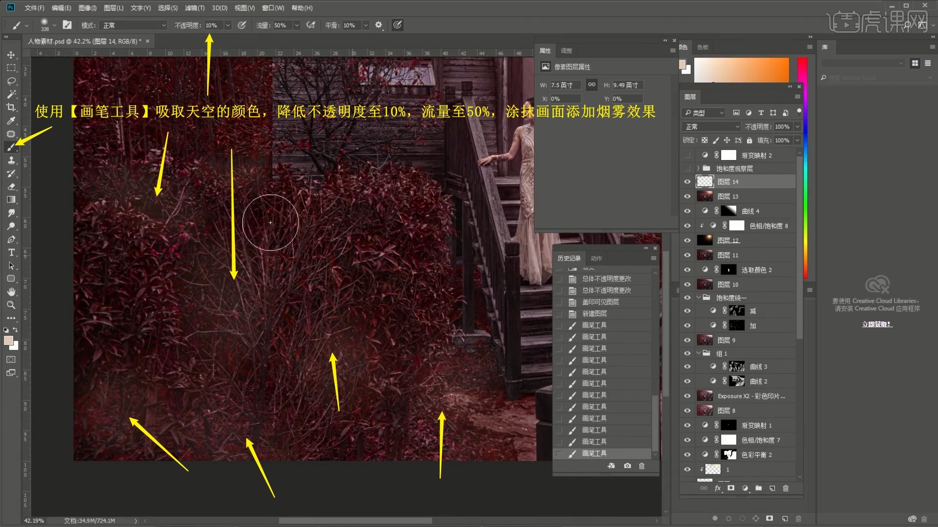Switch to the 动作 tab
Viewport: 938px width, 527px height.
tap(596, 258)
